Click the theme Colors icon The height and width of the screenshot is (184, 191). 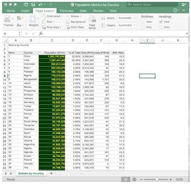(19, 18)
